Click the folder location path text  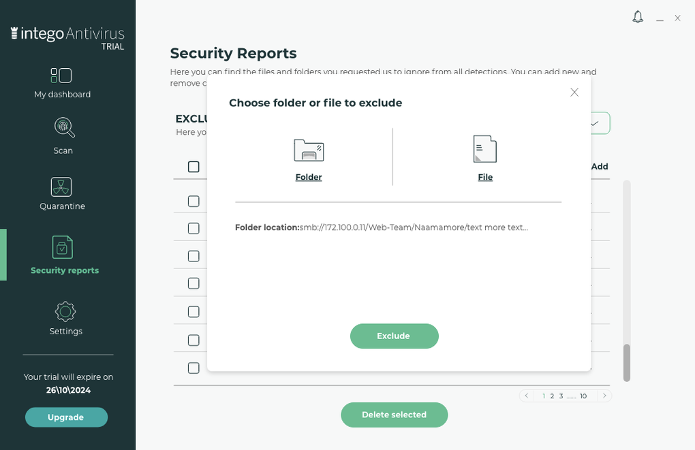click(414, 227)
